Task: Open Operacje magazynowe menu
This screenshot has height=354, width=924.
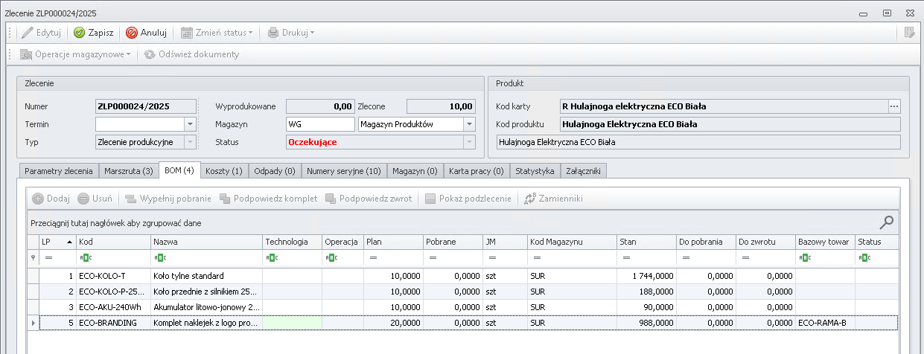Action: [75, 54]
